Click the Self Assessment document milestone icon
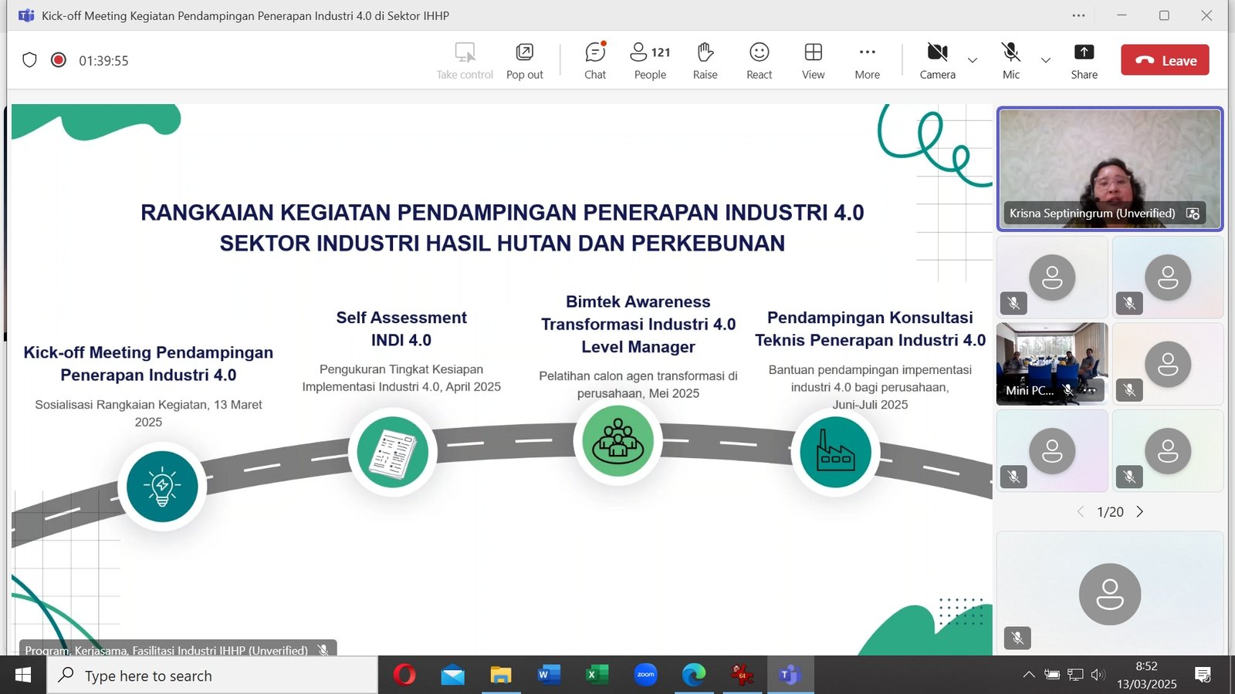 click(x=392, y=452)
